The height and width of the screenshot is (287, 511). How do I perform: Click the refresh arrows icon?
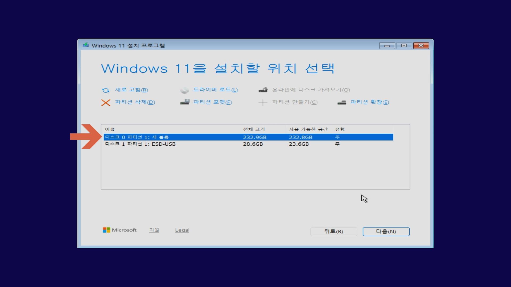coord(106,90)
